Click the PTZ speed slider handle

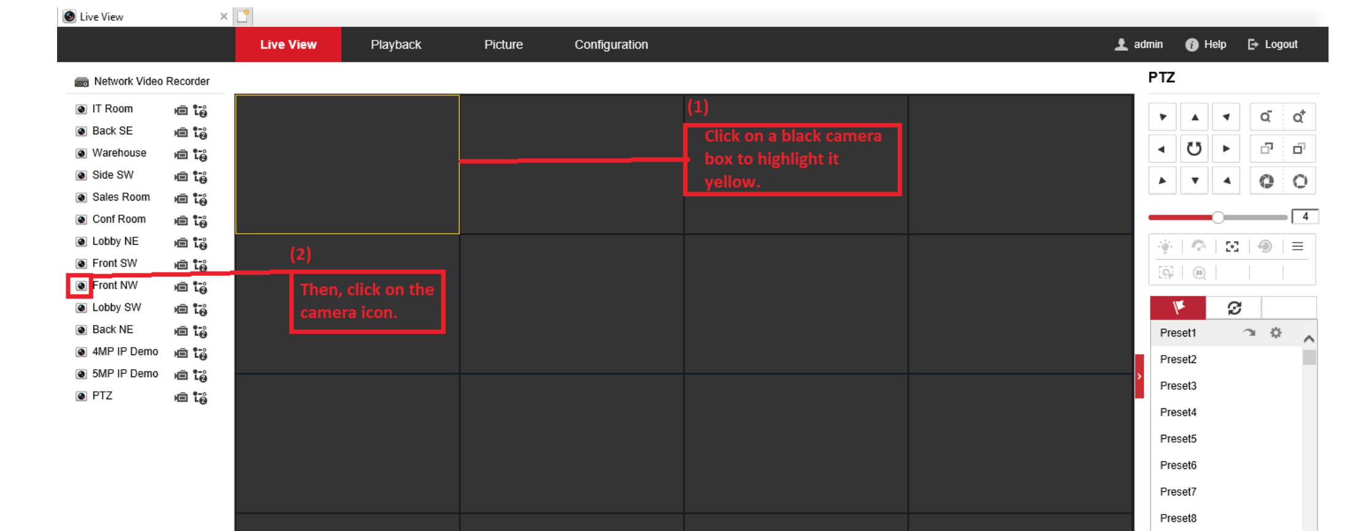tap(1218, 217)
